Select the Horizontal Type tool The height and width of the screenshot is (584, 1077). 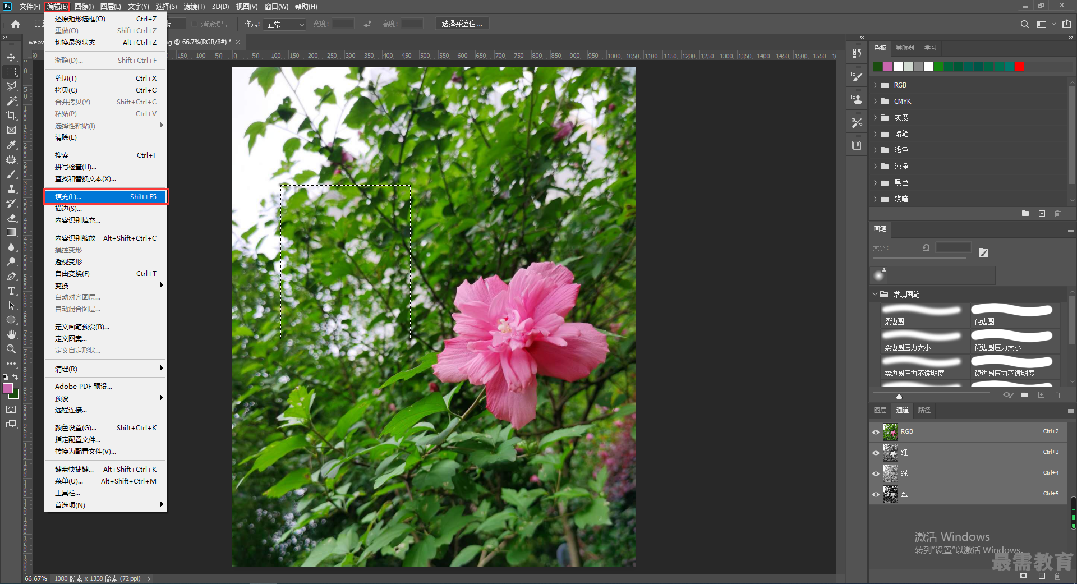click(x=11, y=291)
